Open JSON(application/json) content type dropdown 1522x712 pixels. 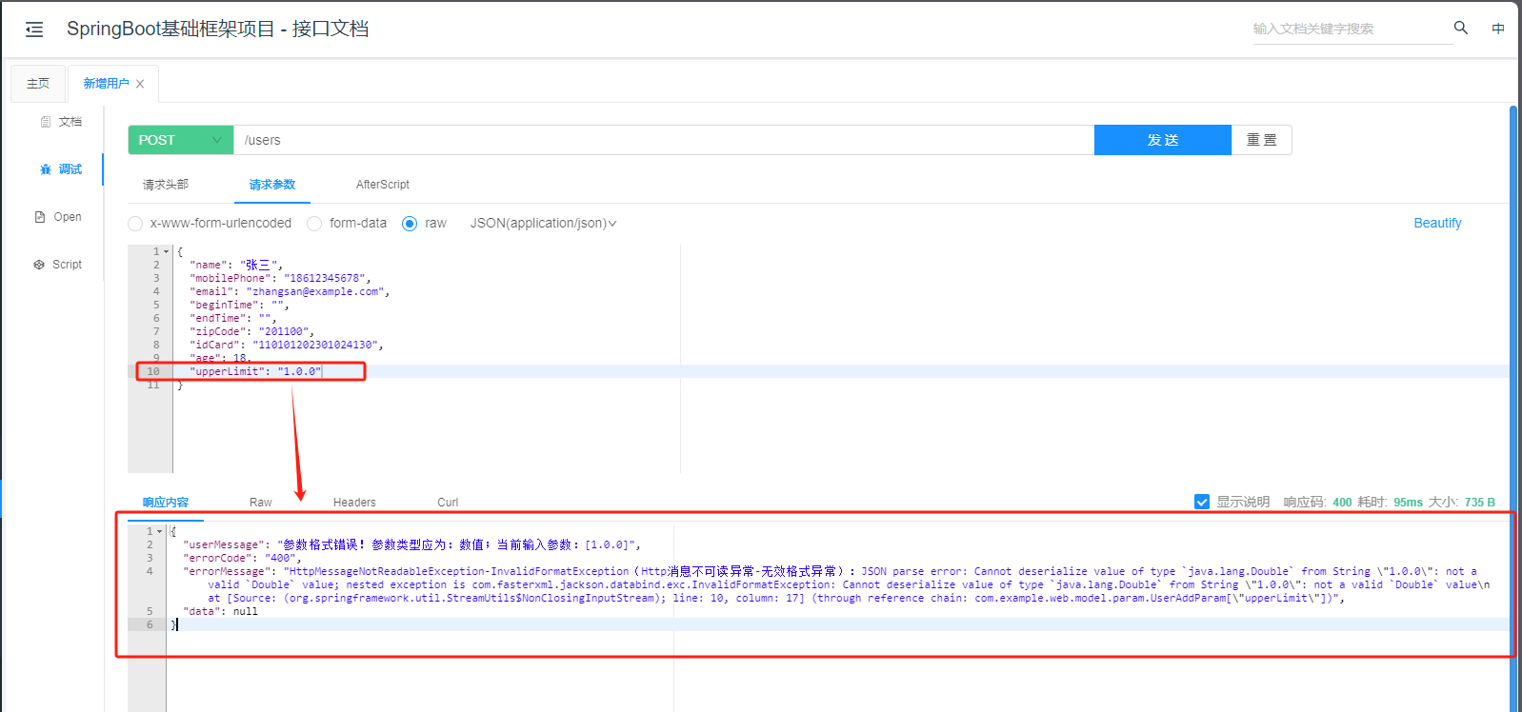(543, 223)
